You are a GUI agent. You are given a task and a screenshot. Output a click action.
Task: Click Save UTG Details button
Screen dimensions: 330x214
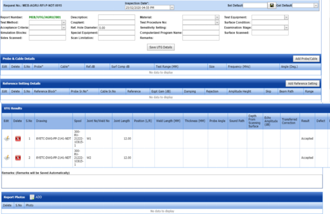tap(161, 47)
